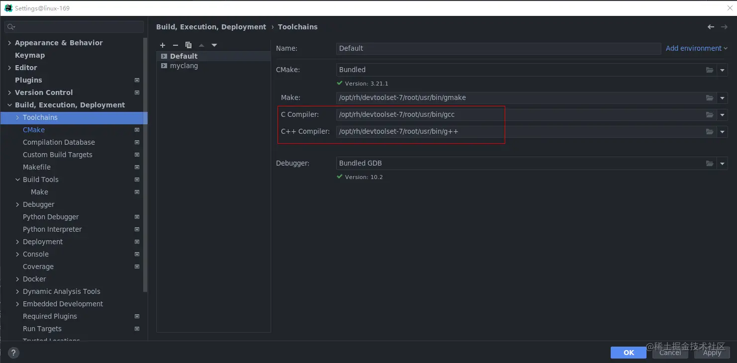Open Python Interpreter settings
This screenshot has width=737, height=363.
point(52,229)
